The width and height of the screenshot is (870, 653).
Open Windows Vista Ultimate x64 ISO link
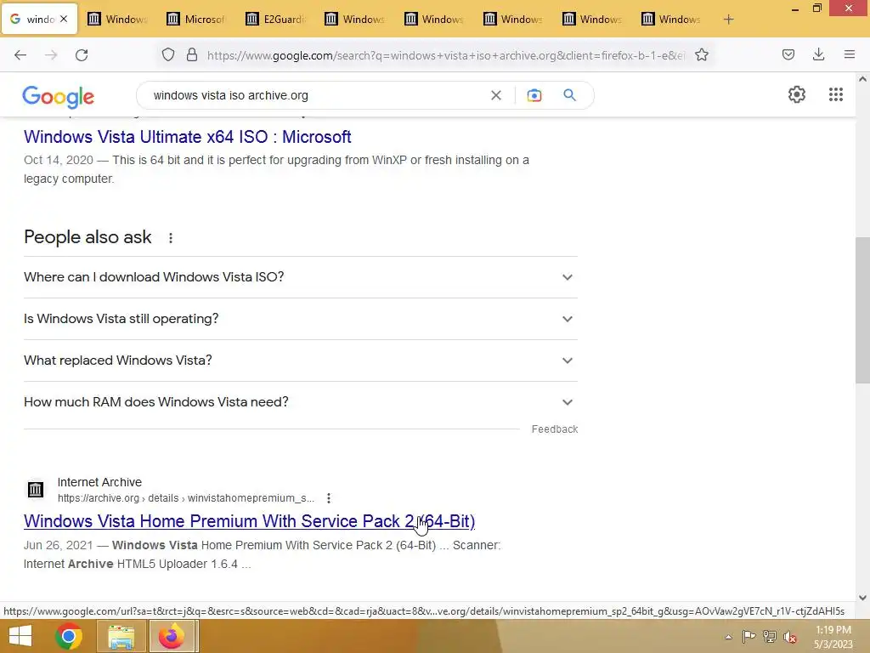click(188, 137)
